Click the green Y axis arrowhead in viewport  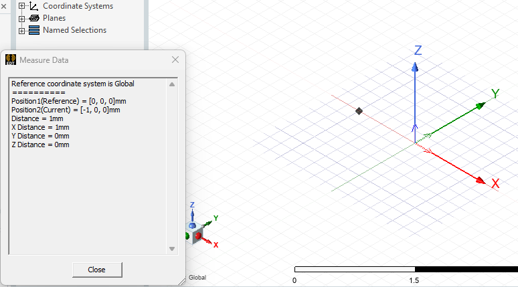pos(481,106)
